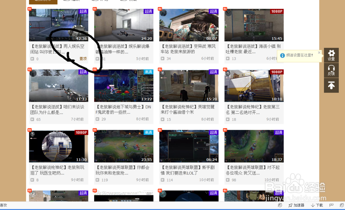Click 超清 badge on 15:28 video
345x210 pixels.
(x=214, y=72)
